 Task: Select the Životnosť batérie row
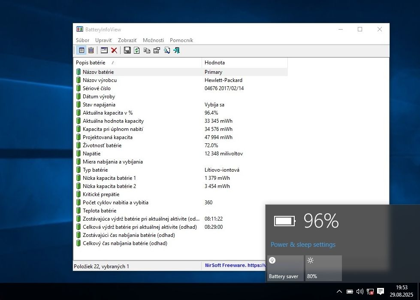(x=102, y=145)
